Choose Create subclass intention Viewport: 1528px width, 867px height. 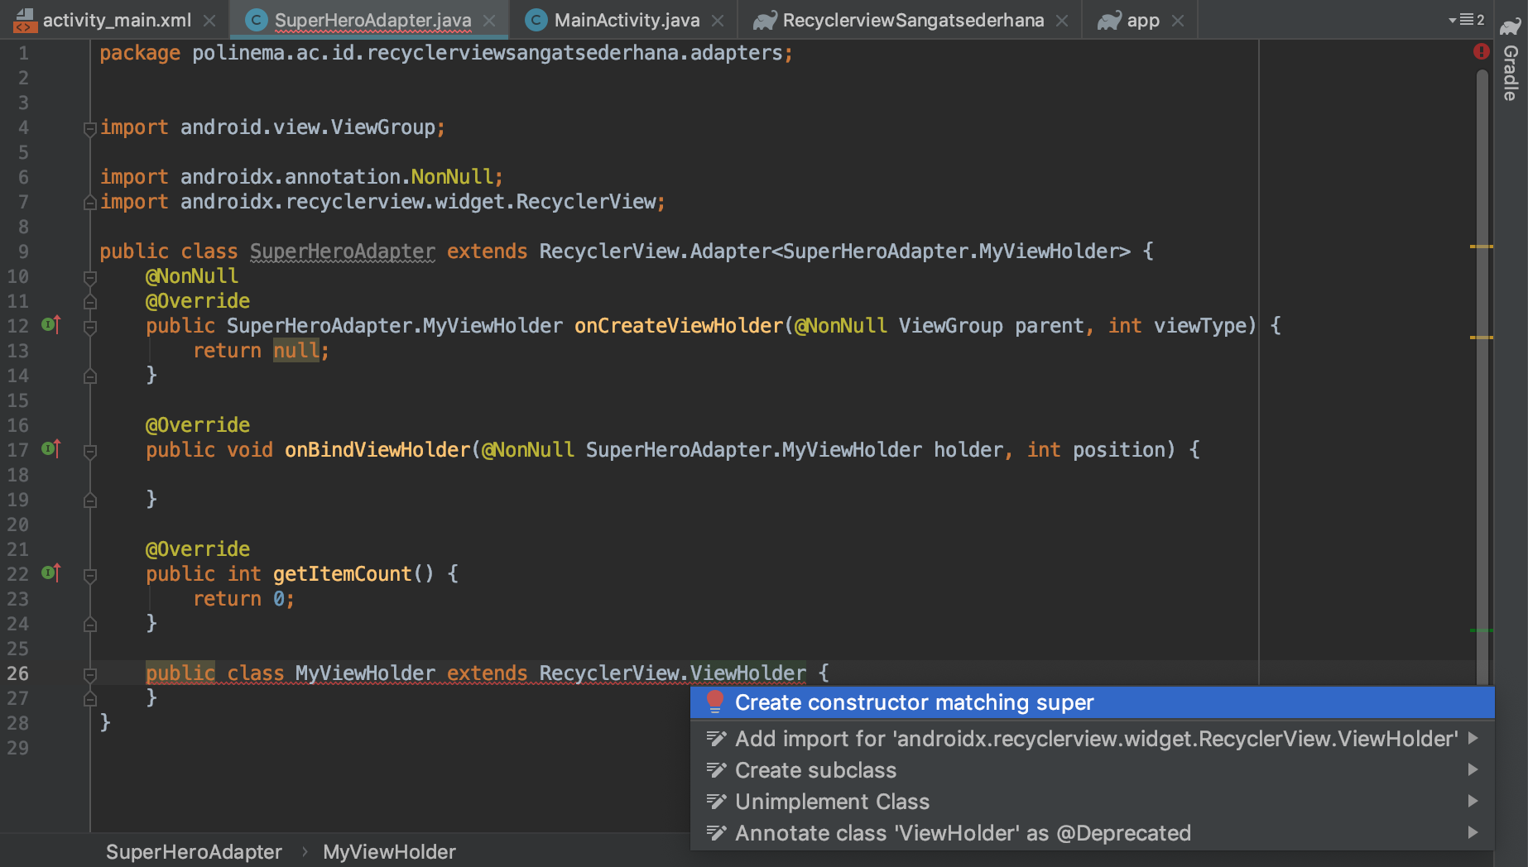click(x=1092, y=770)
